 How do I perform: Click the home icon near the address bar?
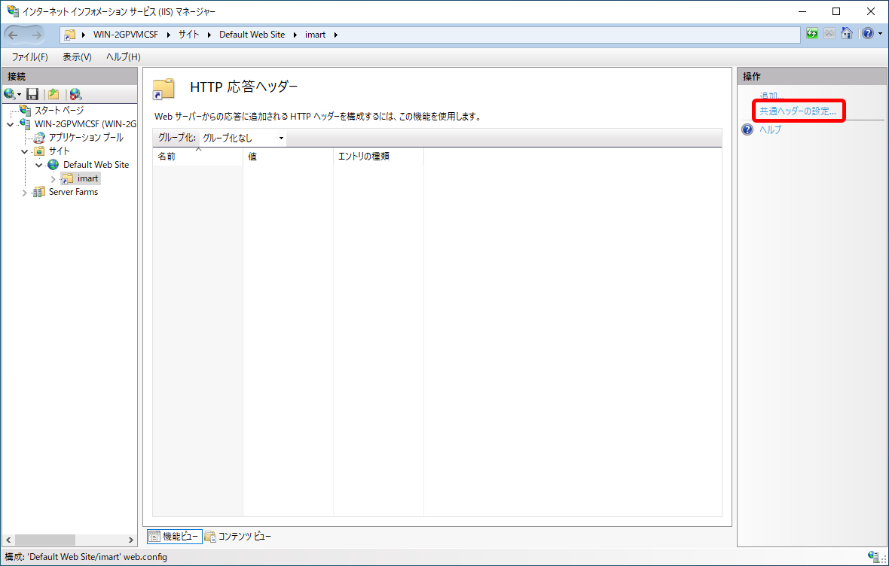click(x=848, y=33)
